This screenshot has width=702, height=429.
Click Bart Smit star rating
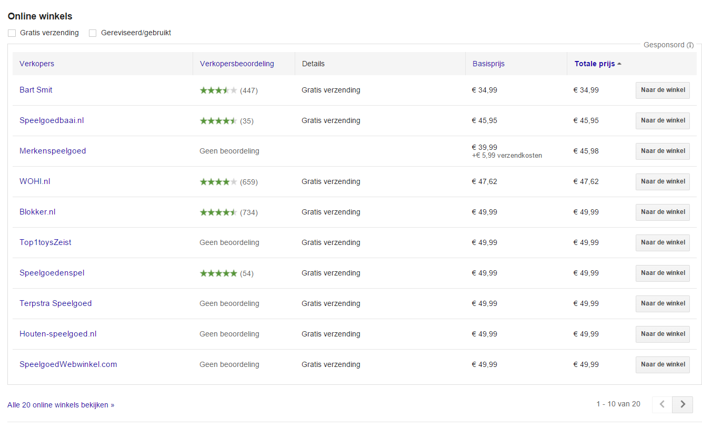[218, 90]
